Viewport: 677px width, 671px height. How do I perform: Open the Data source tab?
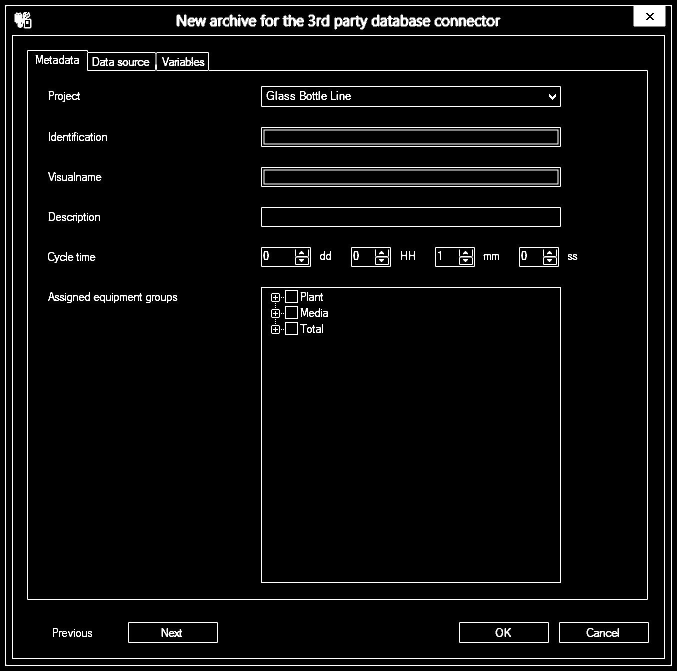tap(121, 62)
